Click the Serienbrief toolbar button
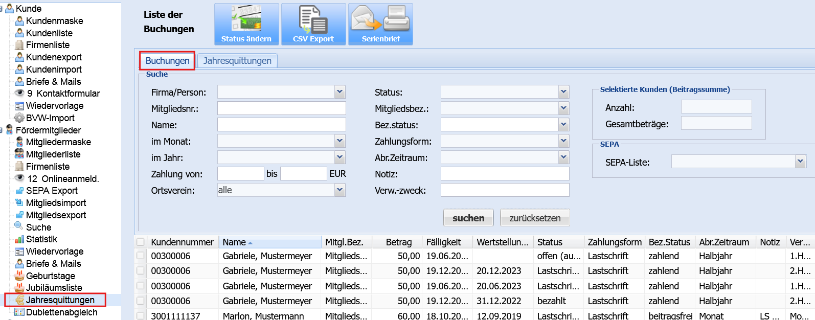This screenshot has width=815, height=320. point(380,24)
